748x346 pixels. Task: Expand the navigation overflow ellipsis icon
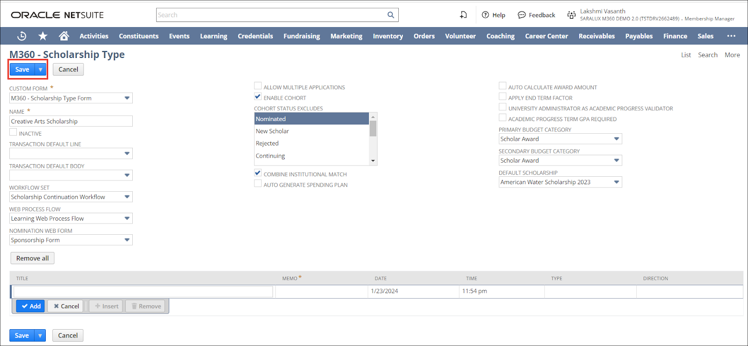pos(731,36)
